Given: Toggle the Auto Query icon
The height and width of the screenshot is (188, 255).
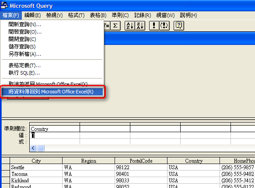Looking at the screenshot, I should 164,26.
